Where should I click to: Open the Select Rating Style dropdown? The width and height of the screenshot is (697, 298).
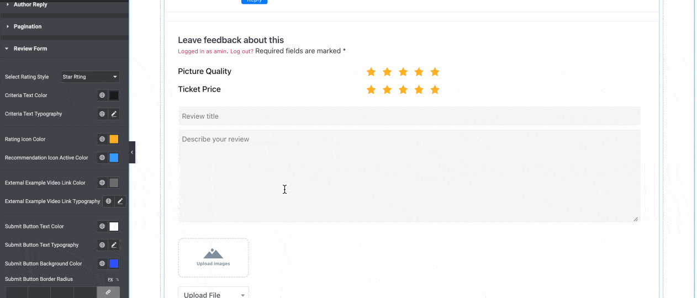[89, 77]
